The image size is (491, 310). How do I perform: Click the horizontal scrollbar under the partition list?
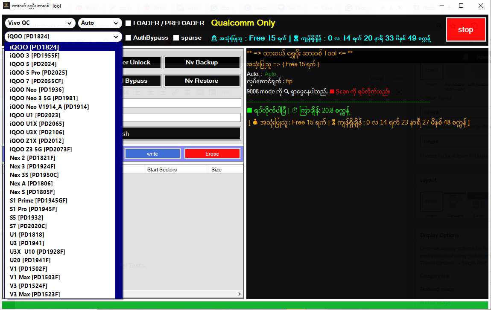point(184,294)
